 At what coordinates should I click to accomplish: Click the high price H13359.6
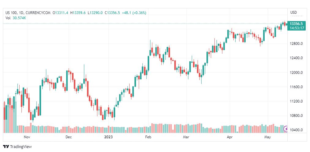[78, 13]
